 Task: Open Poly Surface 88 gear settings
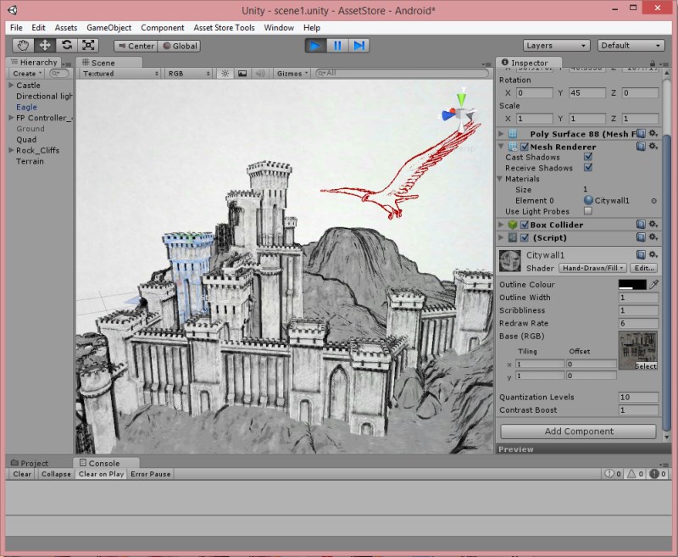(653, 134)
